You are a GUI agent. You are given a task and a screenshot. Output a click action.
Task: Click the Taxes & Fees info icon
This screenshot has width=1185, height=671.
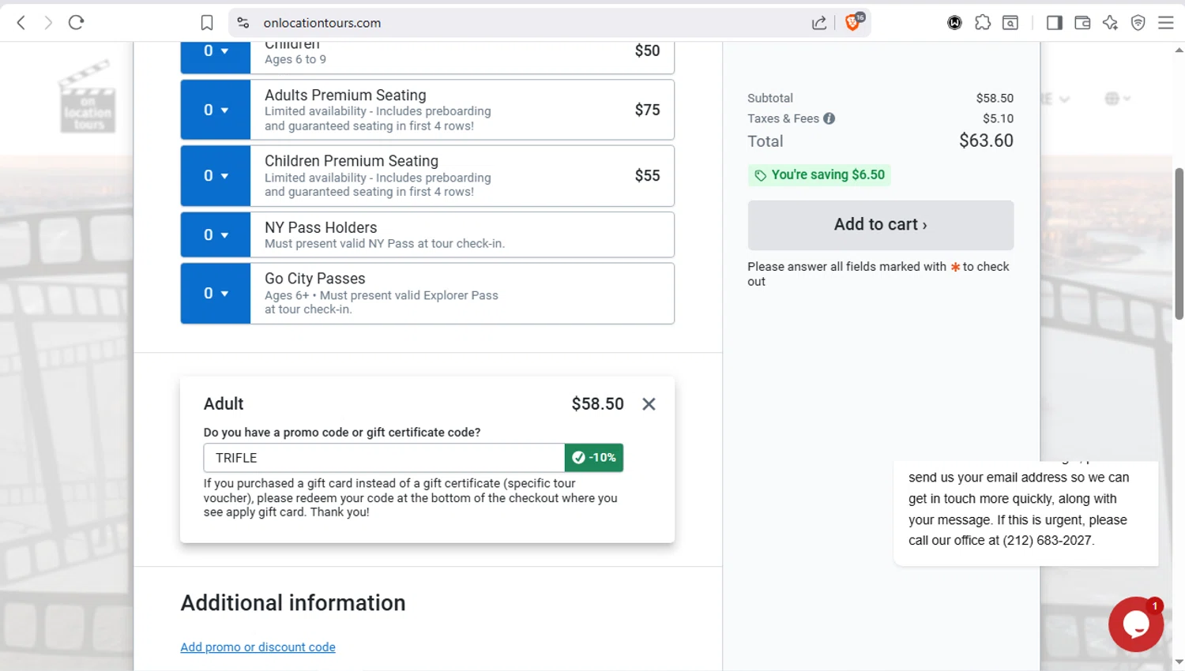click(x=829, y=118)
